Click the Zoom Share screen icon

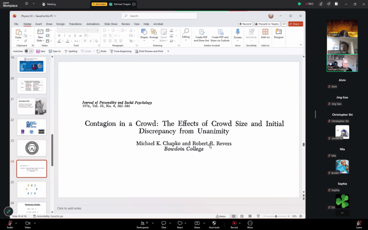pyautogui.click(x=197, y=223)
